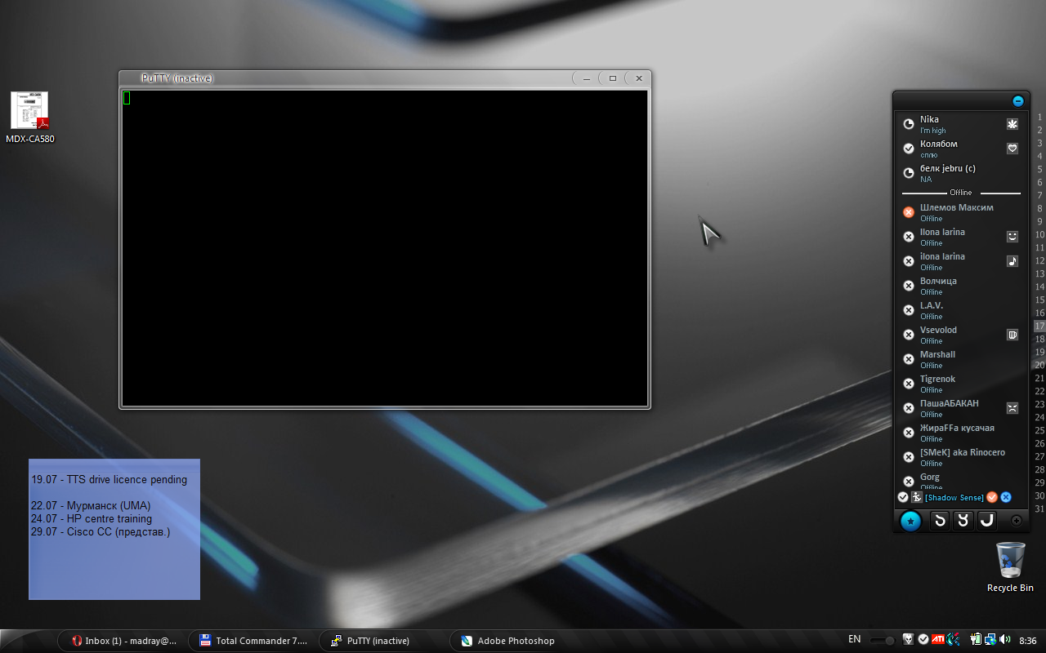Image resolution: width=1046 pixels, height=653 pixels.
Task: Click Колябом's online checkmark status icon
Action: pos(908,149)
